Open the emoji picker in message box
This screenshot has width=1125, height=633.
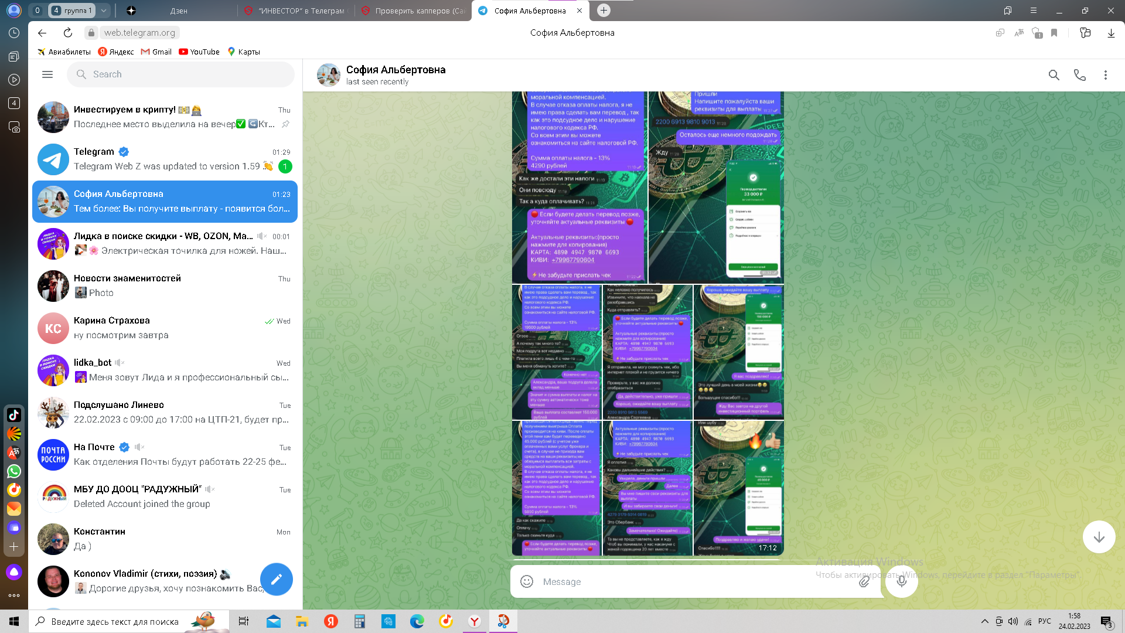click(527, 581)
